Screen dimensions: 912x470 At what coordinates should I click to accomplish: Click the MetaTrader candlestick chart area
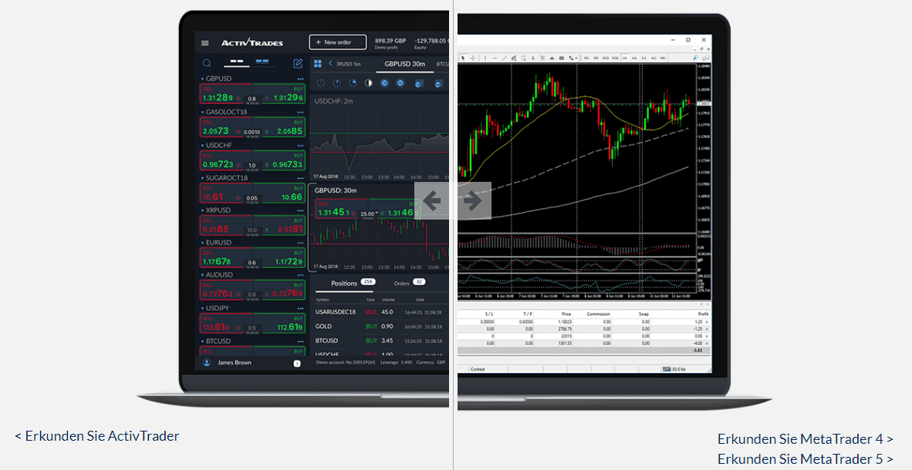[x=576, y=148]
